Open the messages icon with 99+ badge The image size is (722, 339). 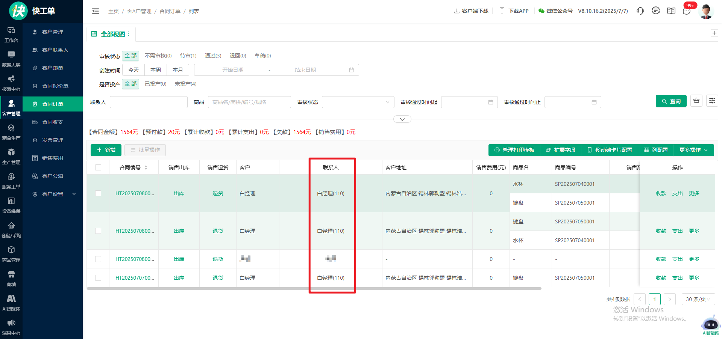click(x=687, y=11)
